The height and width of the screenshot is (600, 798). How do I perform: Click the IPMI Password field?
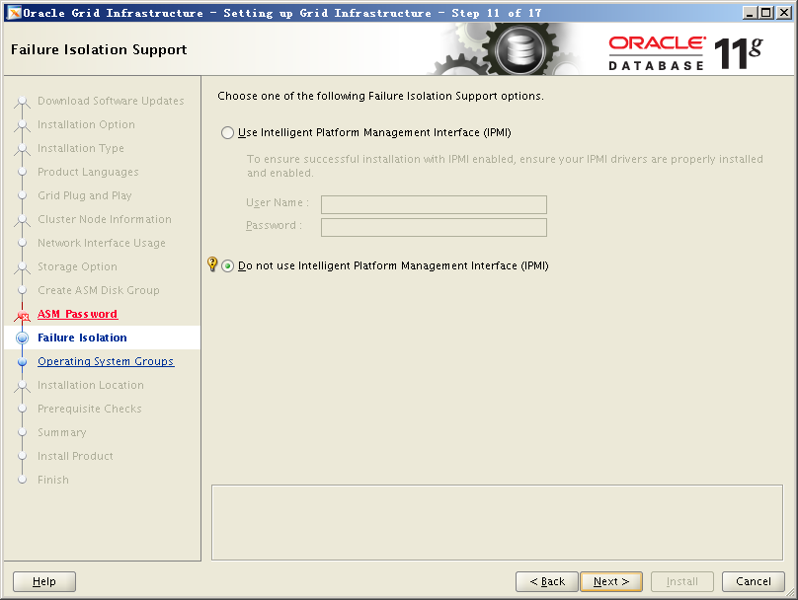434,227
